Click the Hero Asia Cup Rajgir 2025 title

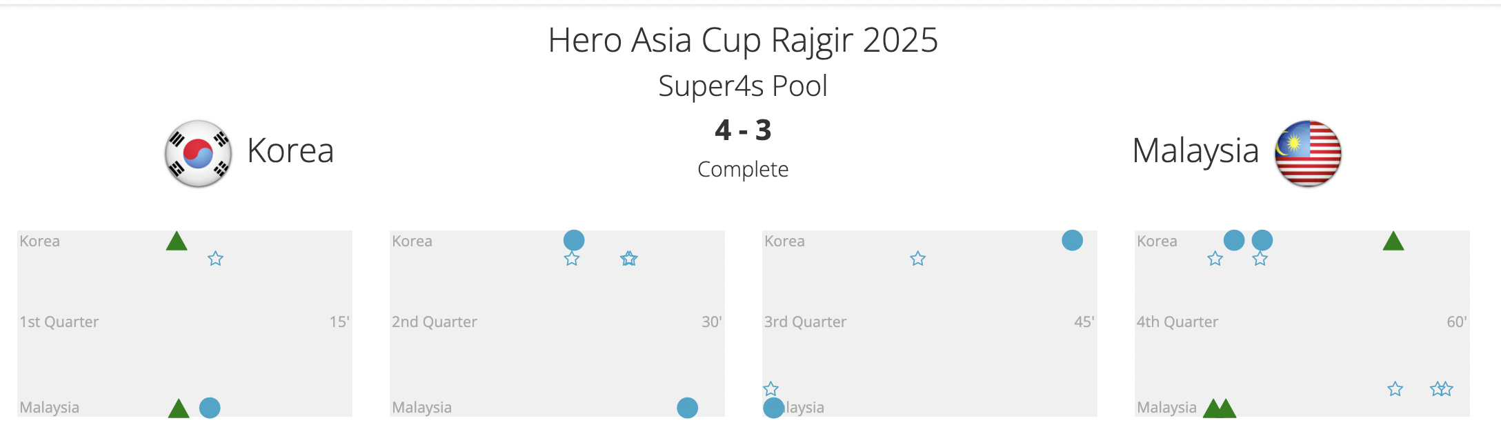pyautogui.click(x=743, y=40)
